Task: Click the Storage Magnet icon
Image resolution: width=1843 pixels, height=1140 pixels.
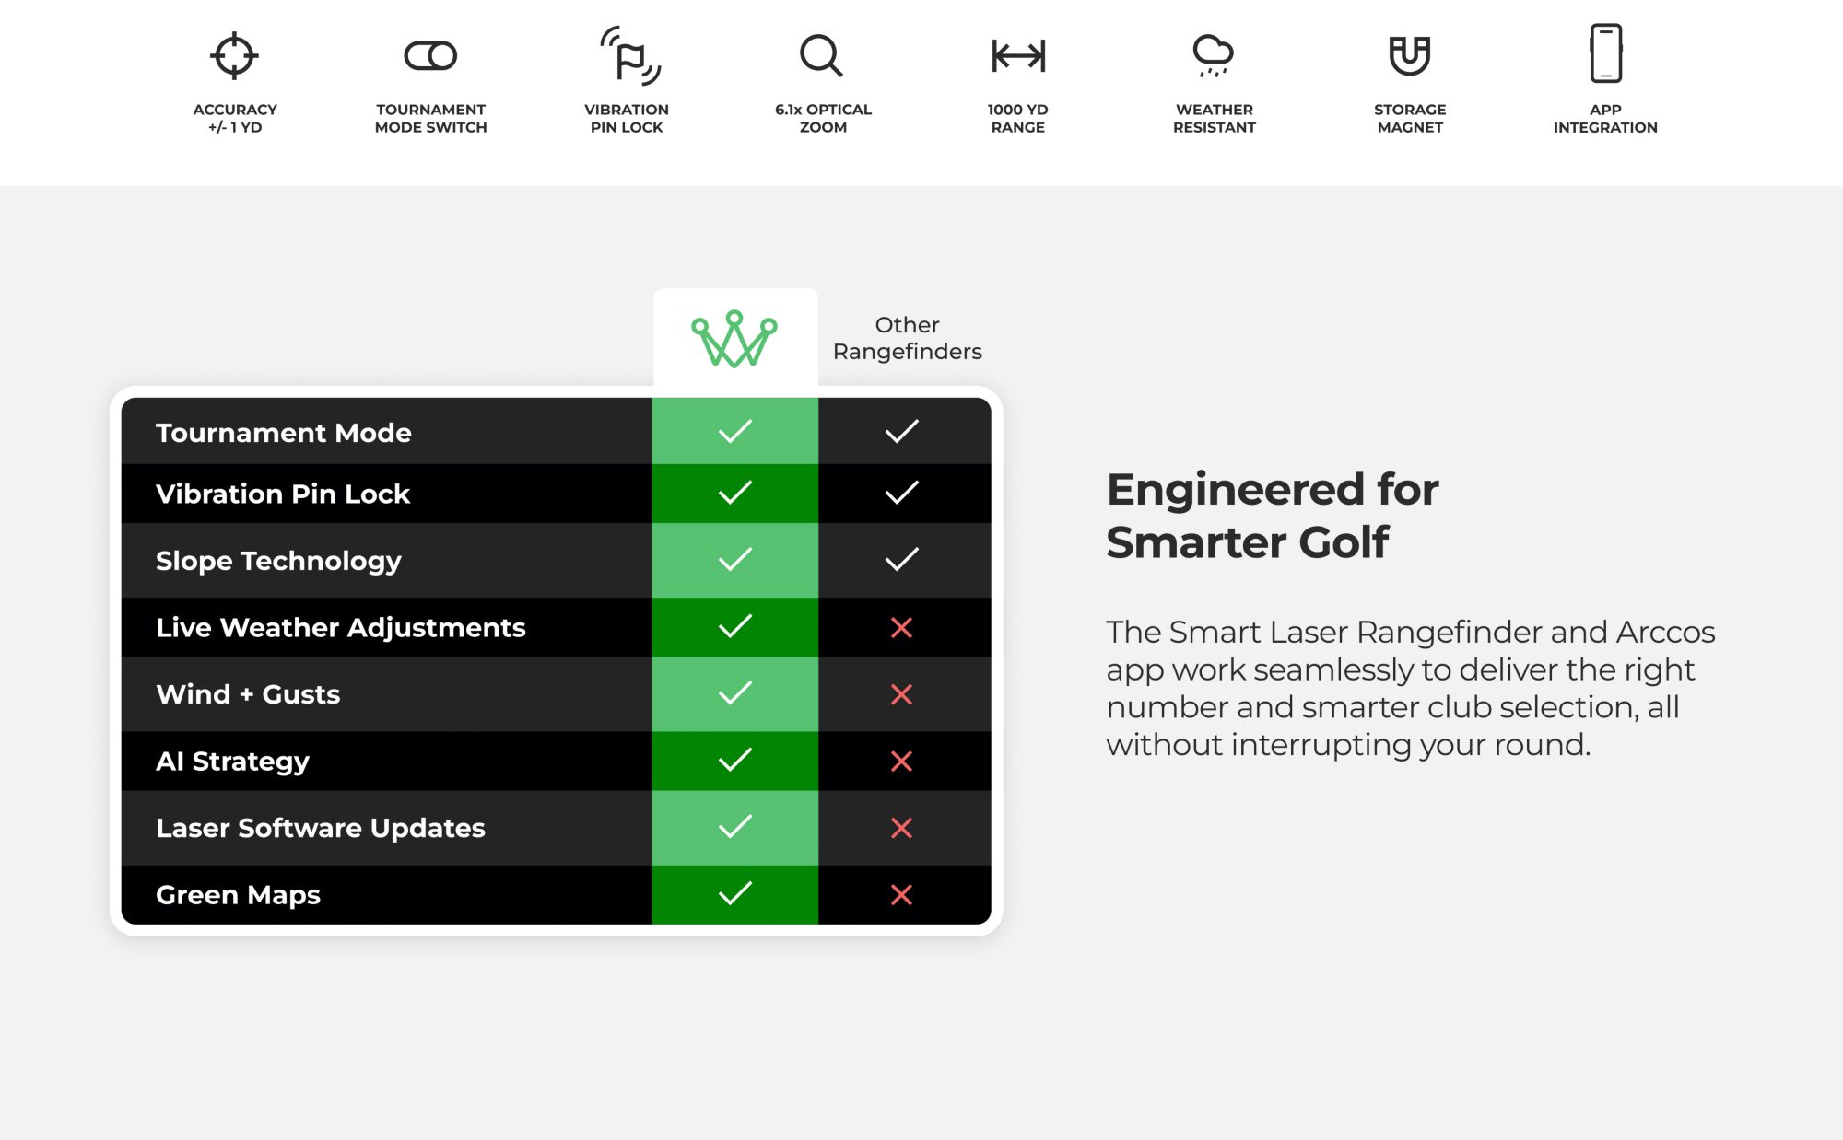Action: [1410, 55]
